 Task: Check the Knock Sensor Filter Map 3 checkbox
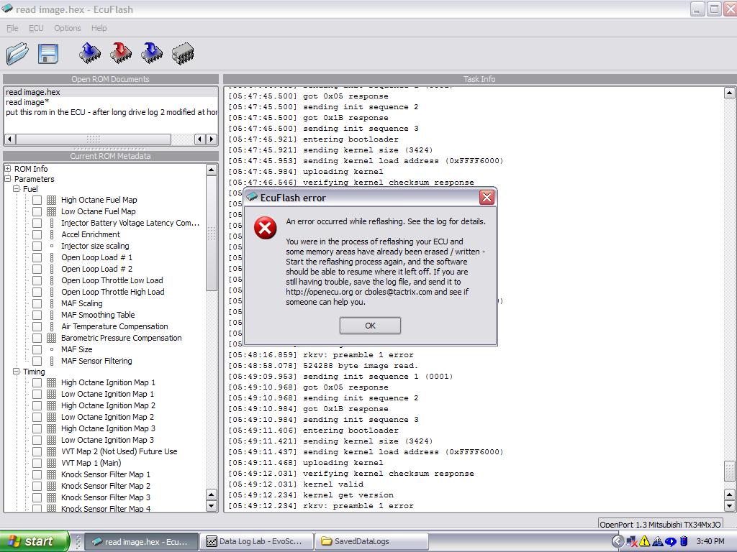coord(37,497)
